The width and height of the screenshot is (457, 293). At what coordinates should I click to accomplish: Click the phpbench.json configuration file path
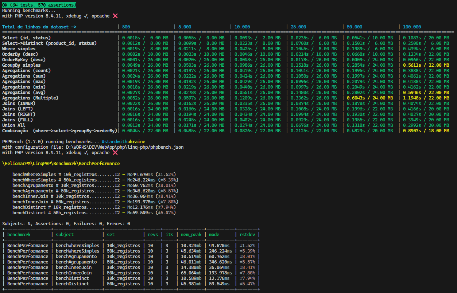125,147
